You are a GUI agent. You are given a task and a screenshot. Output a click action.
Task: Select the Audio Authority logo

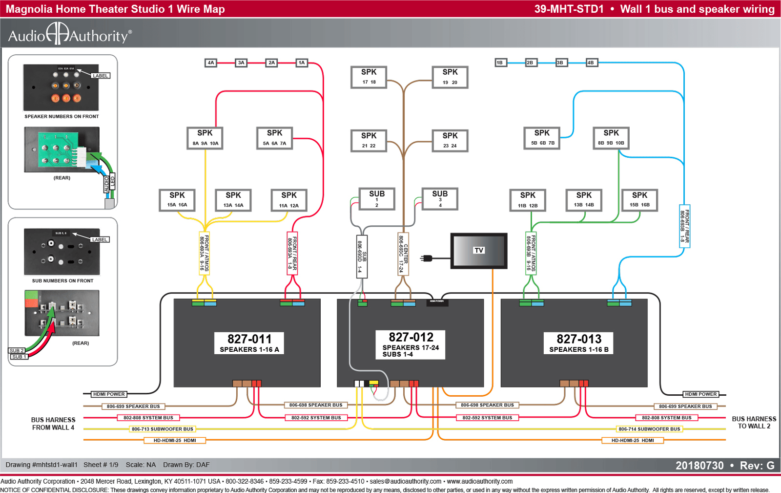pyautogui.click(x=70, y=34)
